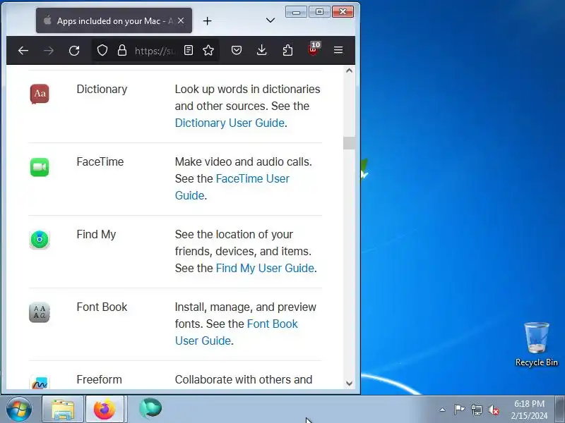Reload the current page
The image size is (565, 423).
click(x=74, y=51)
